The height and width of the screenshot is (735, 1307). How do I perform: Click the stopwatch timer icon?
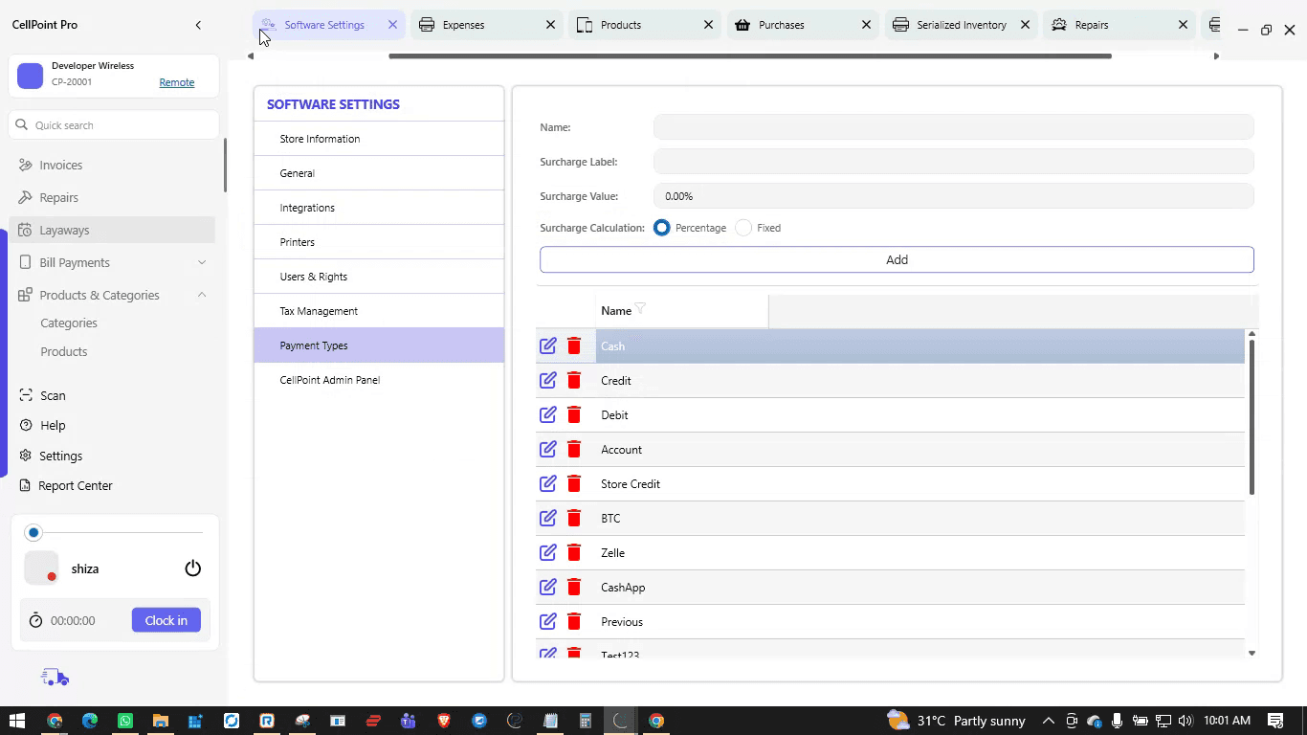point(35,620)
